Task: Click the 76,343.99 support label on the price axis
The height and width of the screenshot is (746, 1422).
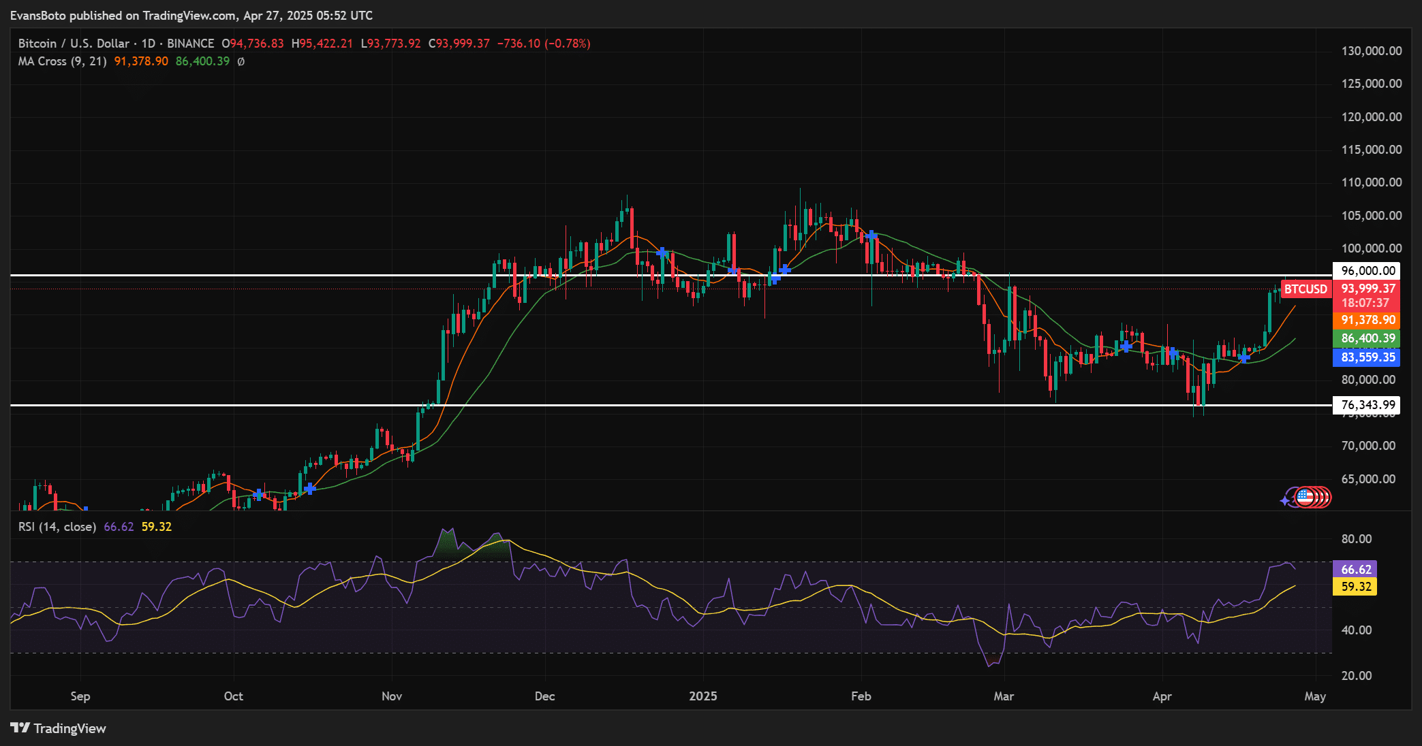Action: (1367, 405)
